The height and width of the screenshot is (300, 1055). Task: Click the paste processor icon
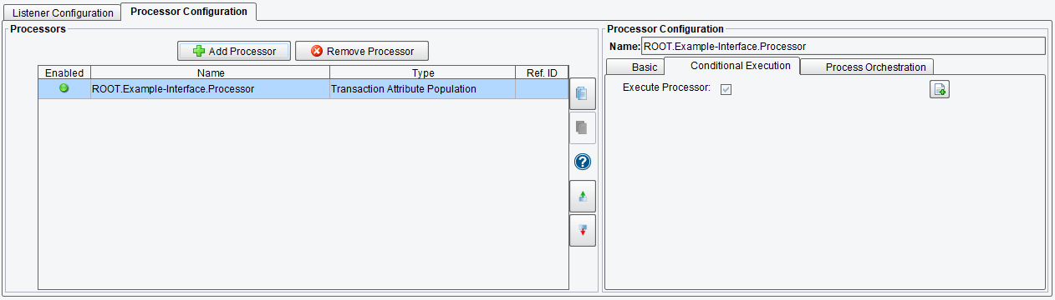pos(582,128)
